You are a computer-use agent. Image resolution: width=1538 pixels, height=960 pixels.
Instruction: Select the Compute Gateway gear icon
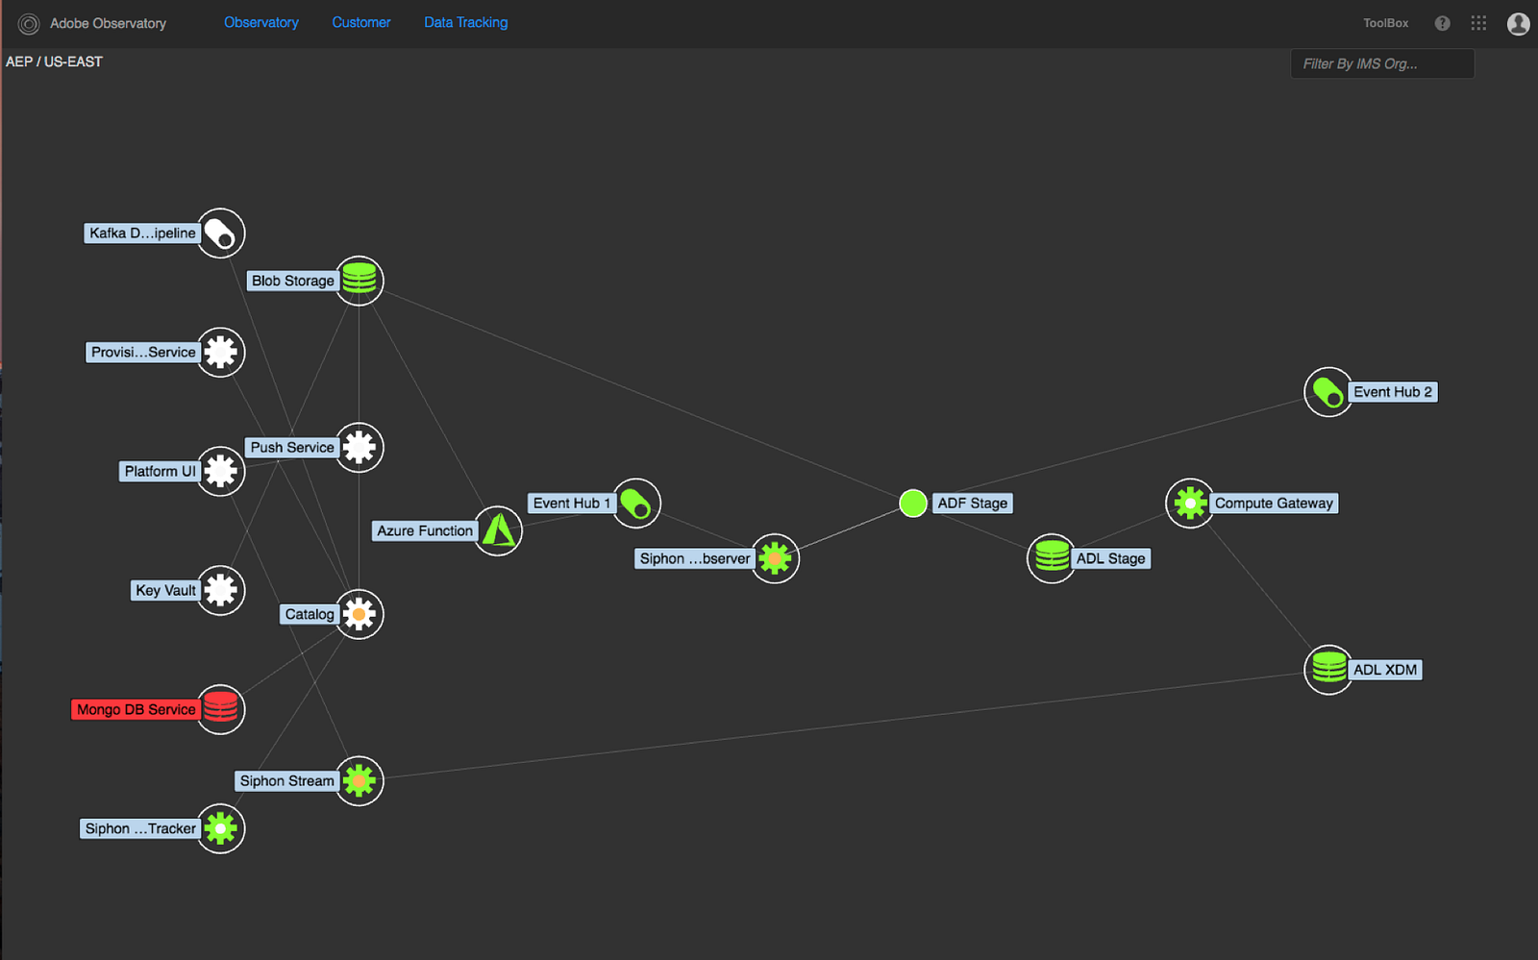1190,503
